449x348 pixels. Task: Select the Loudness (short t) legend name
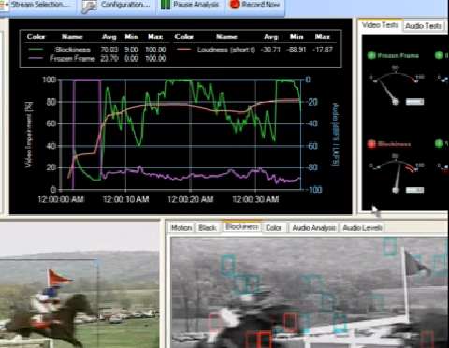coord(226,50)
